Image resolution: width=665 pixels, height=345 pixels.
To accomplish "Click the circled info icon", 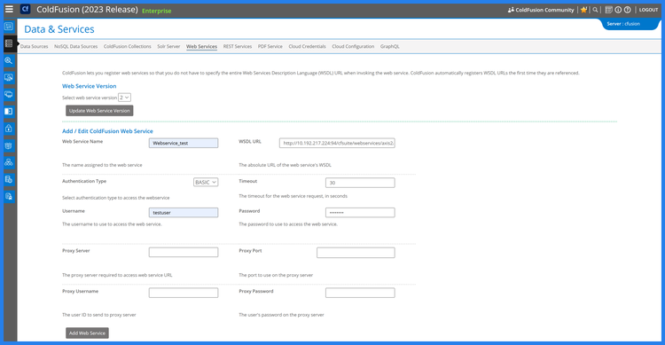I will 618,10.
